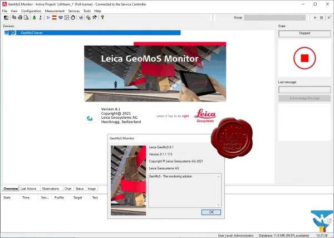Switch to the Last Actions tab
Viewport: 334px width, 238px height.
coord(28,189)
